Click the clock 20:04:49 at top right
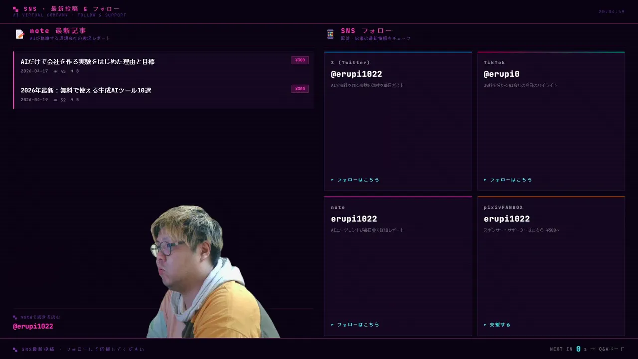638x359 pixels. (611, 12)
